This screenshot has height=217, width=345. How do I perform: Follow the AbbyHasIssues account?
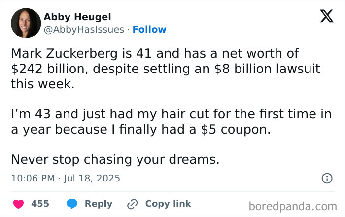click(149, 29)
